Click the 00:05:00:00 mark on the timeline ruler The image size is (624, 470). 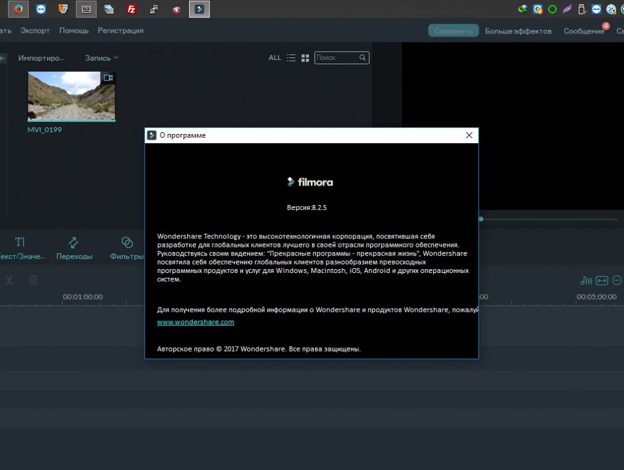point(597,297)
